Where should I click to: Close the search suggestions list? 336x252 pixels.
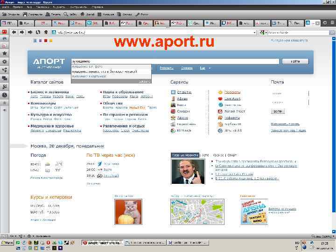click(x=145, y=81)
